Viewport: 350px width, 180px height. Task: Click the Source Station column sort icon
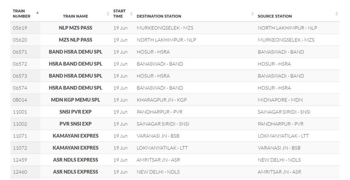[x=336, y=14]
